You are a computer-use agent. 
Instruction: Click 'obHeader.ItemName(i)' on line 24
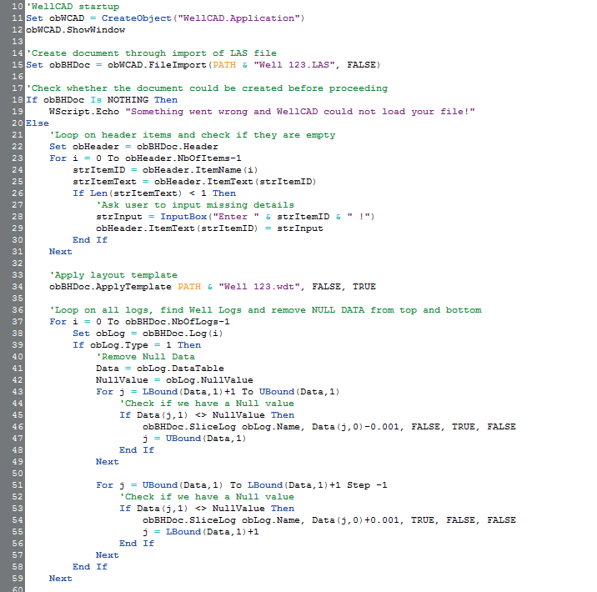(x=201, y=170)
